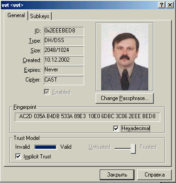Switch to the Subkeys tab
Screen dimensions: 176x183
[40, 16]
